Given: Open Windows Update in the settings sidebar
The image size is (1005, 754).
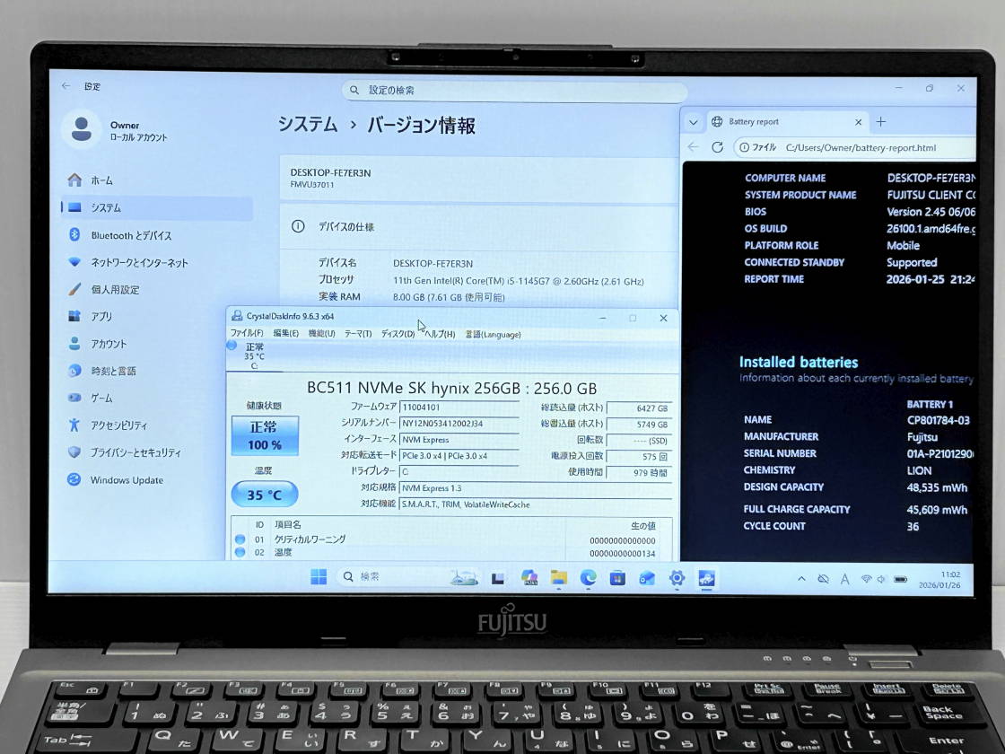Looking at the screenshot, I should (127, 480).
